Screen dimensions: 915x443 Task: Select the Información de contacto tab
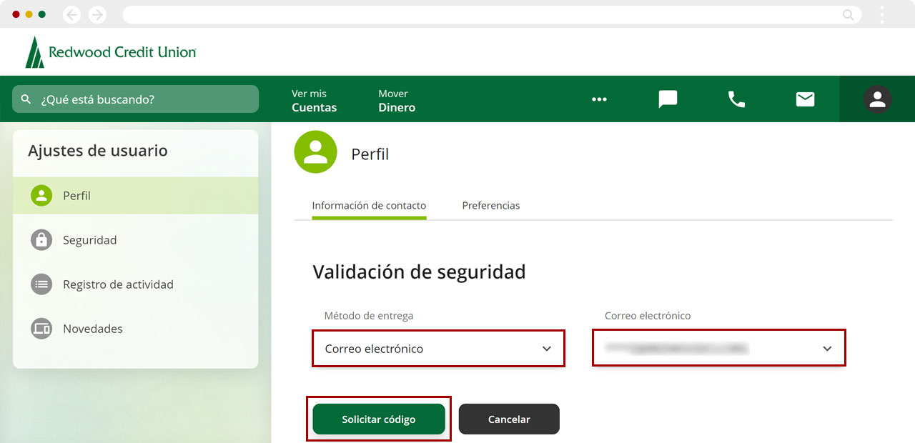point(369,206)
